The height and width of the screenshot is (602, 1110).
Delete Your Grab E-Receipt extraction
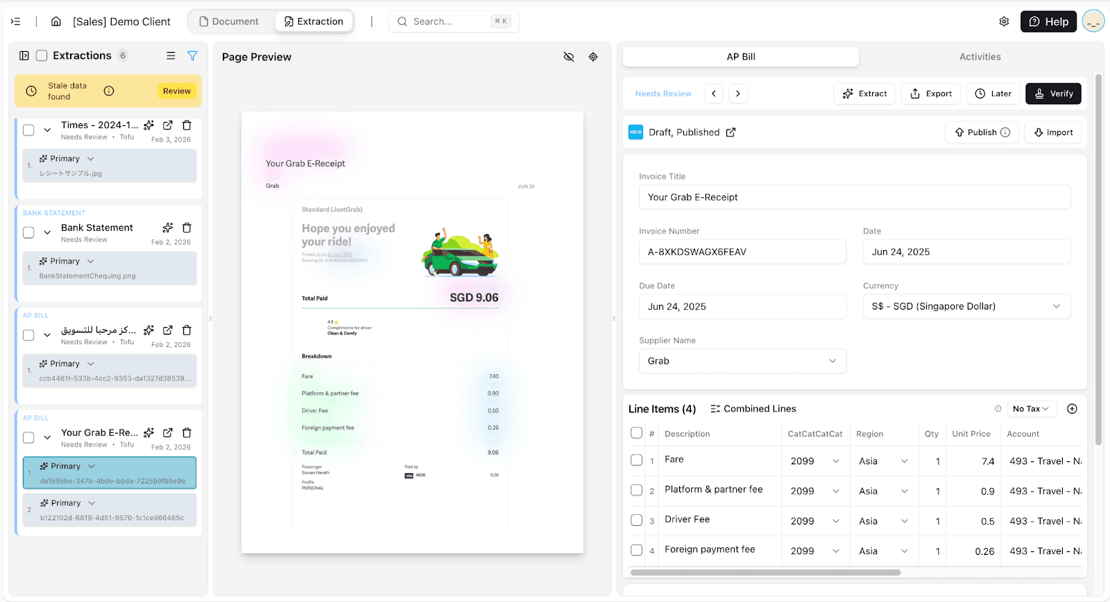click(x=187, y=433)
